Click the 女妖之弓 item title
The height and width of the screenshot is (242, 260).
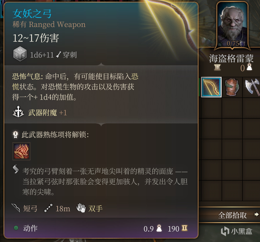coord(32,13)
